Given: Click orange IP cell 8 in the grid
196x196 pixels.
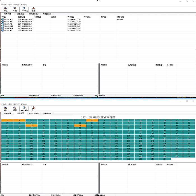Looking at the screenshot, I should [92, 120].
